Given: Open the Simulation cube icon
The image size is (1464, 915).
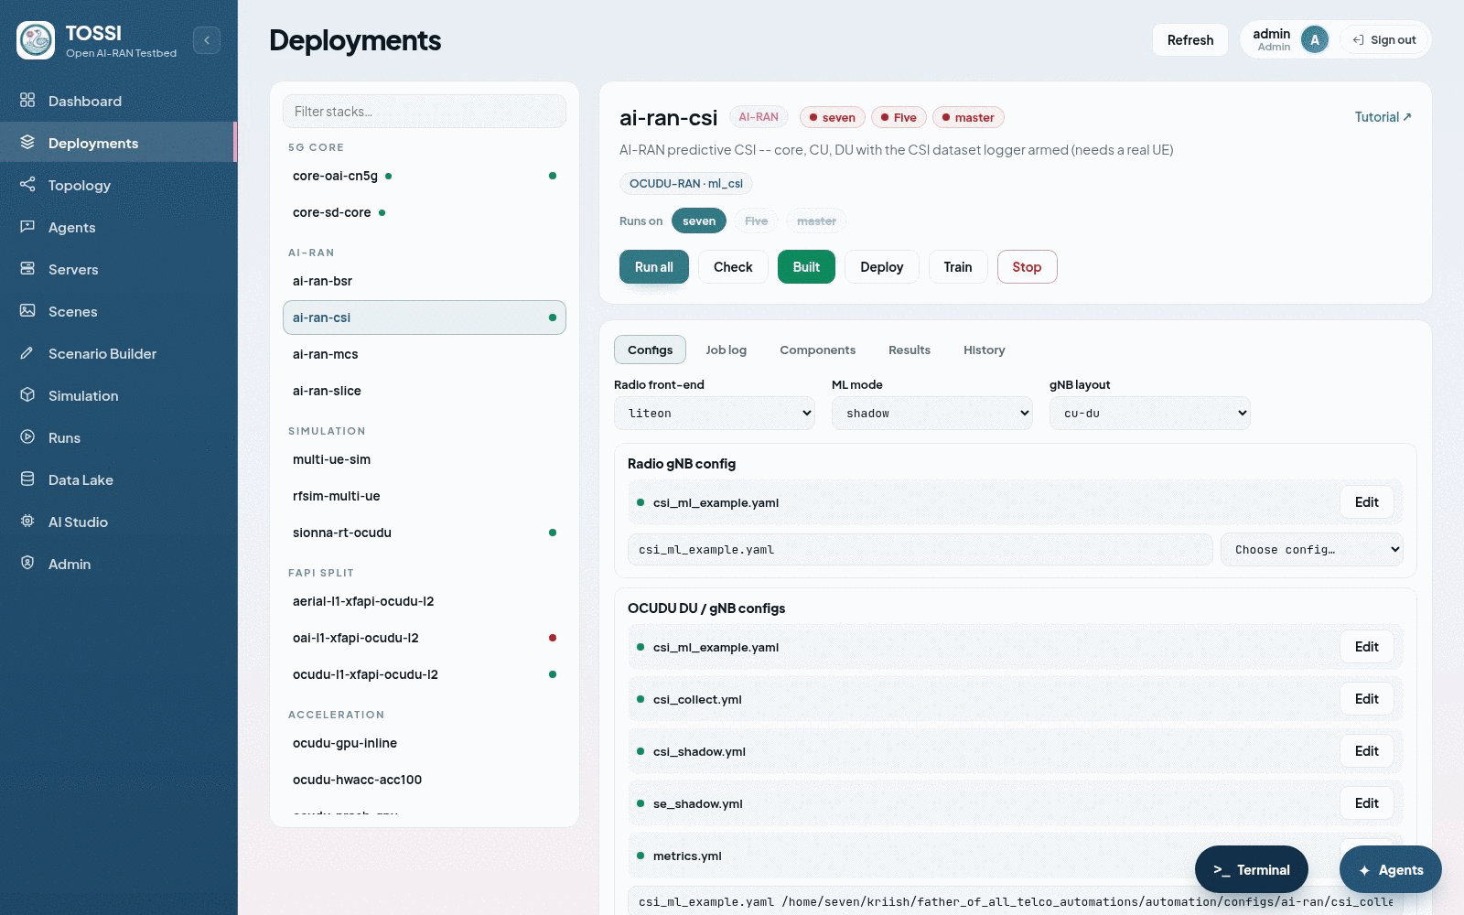Looking at the screenshot, I should [x=27, y=394].
